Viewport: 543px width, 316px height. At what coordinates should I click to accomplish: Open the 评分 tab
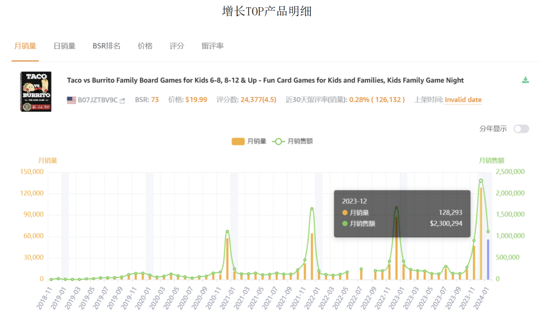[177, 46]
